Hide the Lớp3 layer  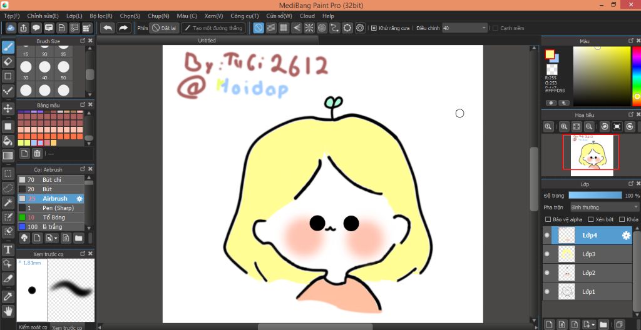[547, 254]
